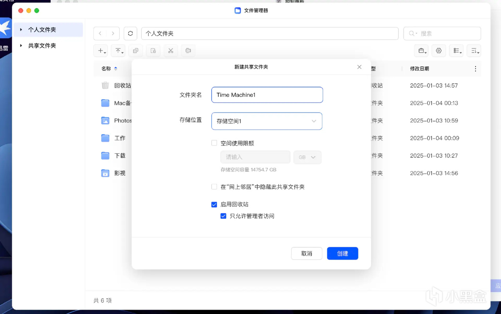Click the paste toolbar icon

[x=188, y=51]
